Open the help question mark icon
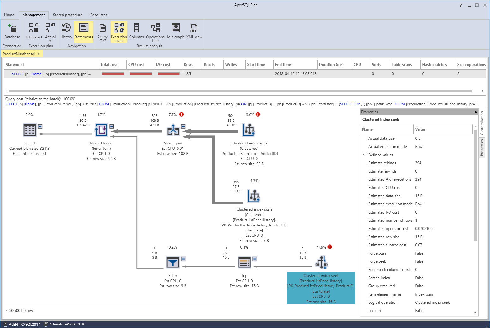 (x=461, y=5)
